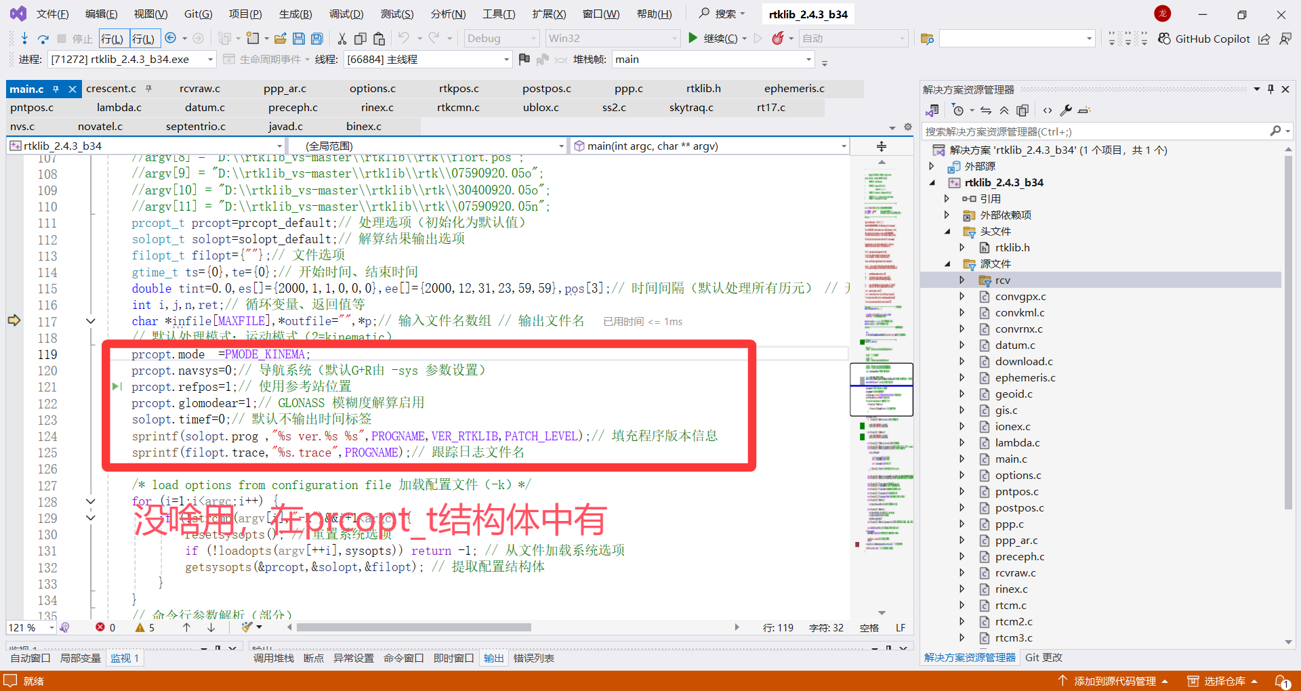Click the Find in Files folder-search icon

point(928,39)
